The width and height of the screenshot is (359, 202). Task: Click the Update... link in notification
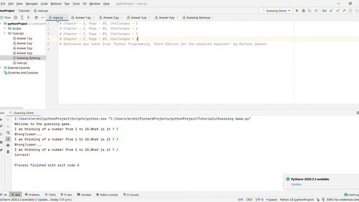click(x=297, y=184)
